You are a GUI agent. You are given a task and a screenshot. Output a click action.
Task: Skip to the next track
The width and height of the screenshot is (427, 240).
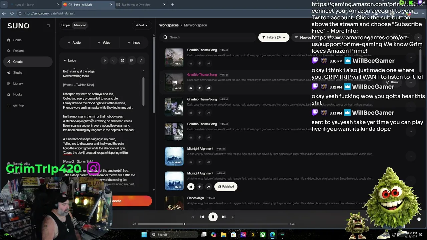point(224,217)
